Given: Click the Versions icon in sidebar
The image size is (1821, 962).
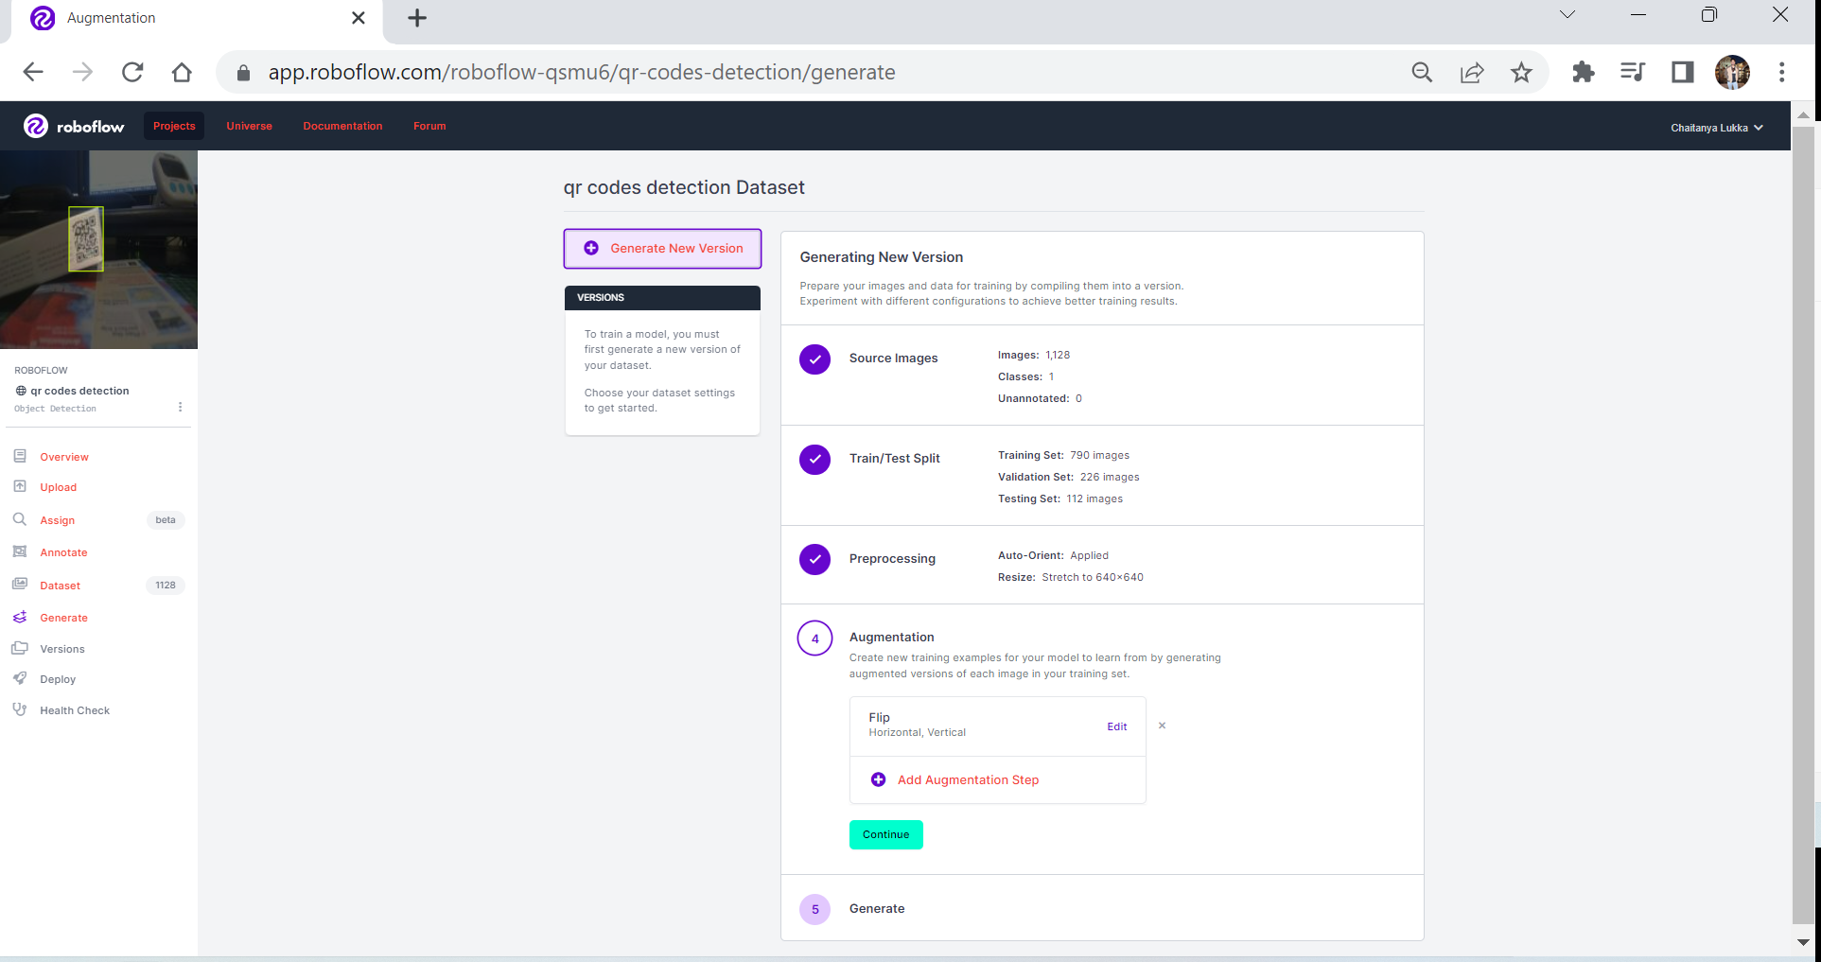Looking at the screenshot, I should [20, 648].
